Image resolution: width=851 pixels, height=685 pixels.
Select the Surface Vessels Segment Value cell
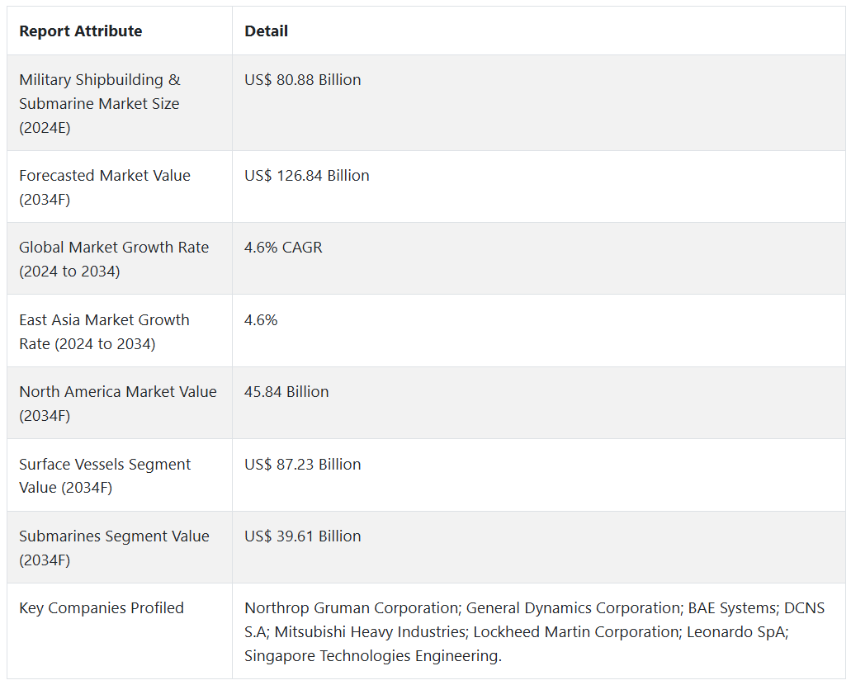coord(105,475)
